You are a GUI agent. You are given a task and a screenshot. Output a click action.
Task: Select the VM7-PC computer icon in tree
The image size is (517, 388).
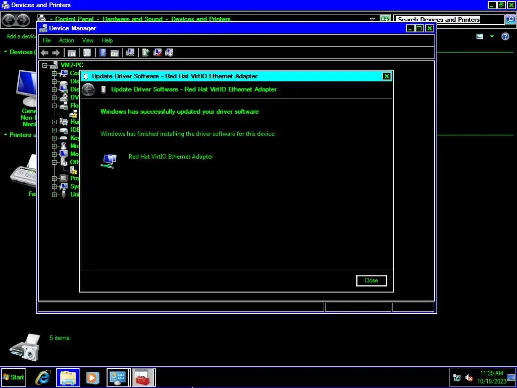(54, 65)
